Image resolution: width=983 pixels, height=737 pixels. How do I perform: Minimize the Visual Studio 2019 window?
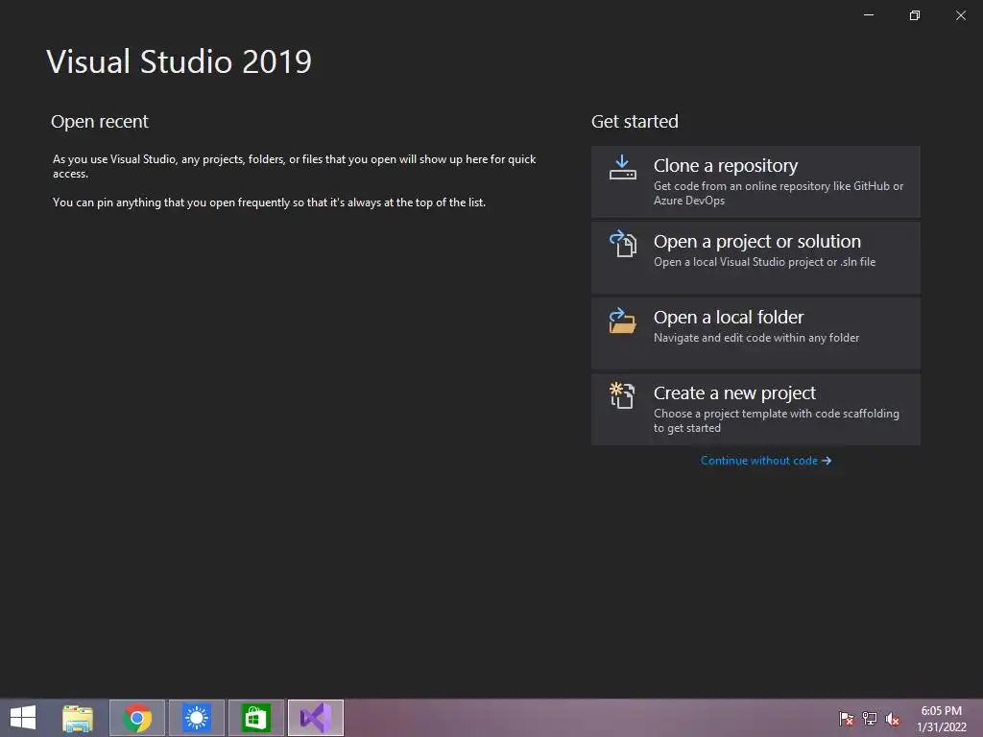click(869, 15)
